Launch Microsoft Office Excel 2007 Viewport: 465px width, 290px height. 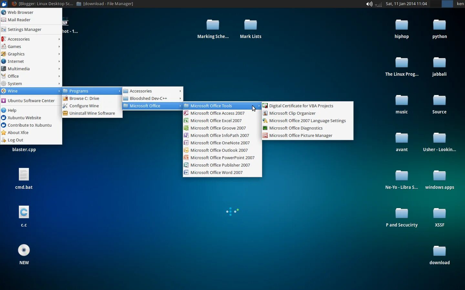222,121
